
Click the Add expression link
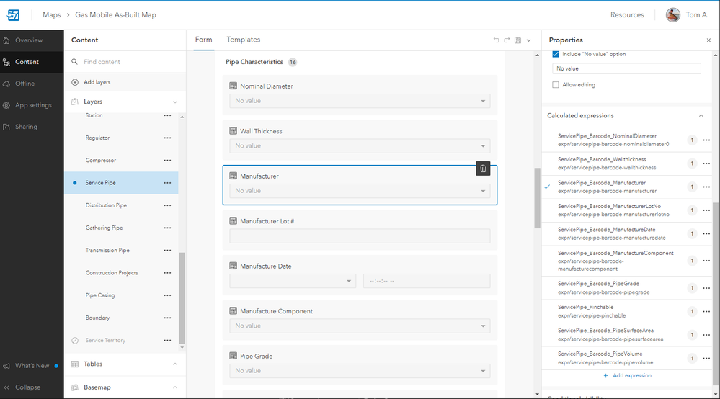[x=627, y=375]
